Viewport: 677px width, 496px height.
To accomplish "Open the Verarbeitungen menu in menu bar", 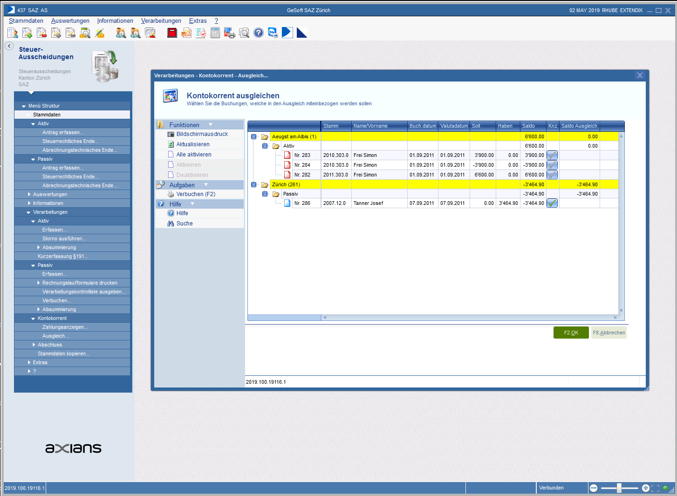I will point(161,20).
